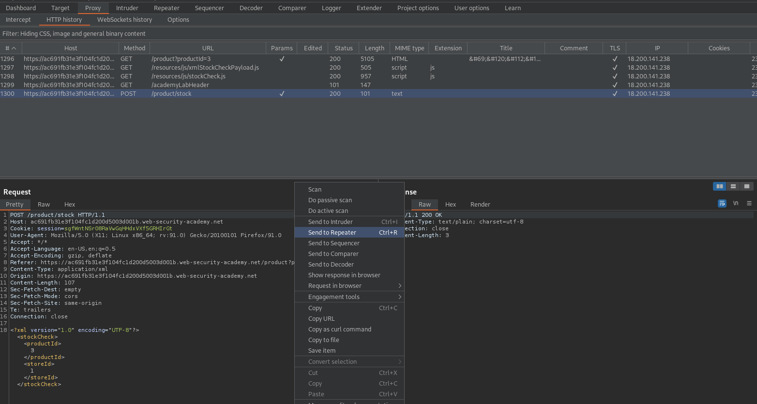Screen dimensions: 757x404
Task: Select request Pretty view tab
Action: coord(15,205)
